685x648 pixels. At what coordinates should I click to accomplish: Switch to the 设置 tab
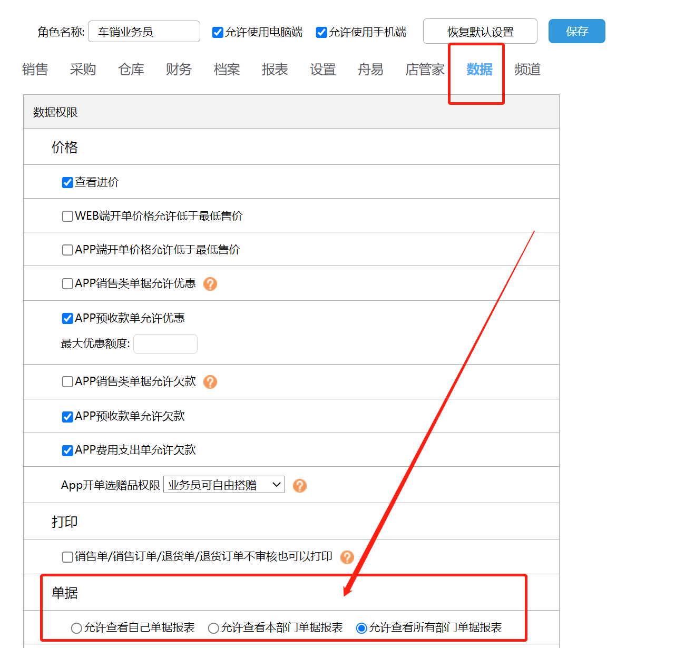(x=323, y=70)
